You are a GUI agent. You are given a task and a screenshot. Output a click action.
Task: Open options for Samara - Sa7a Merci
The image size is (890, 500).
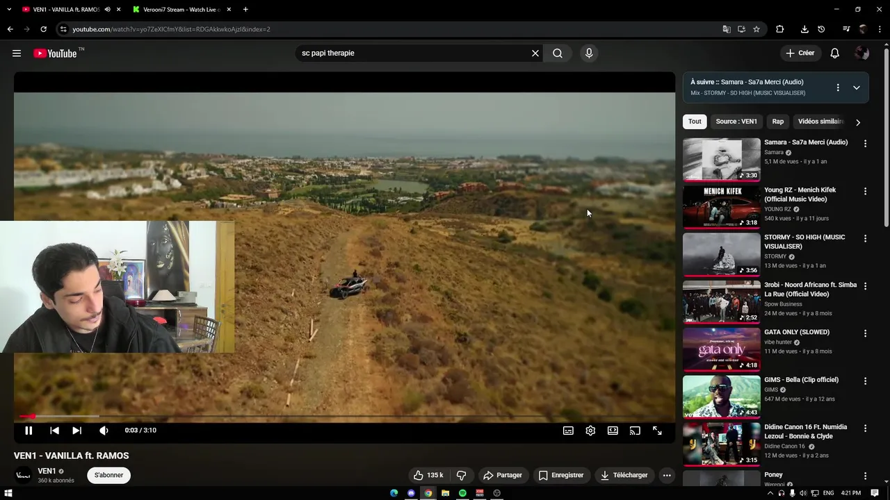865,144
